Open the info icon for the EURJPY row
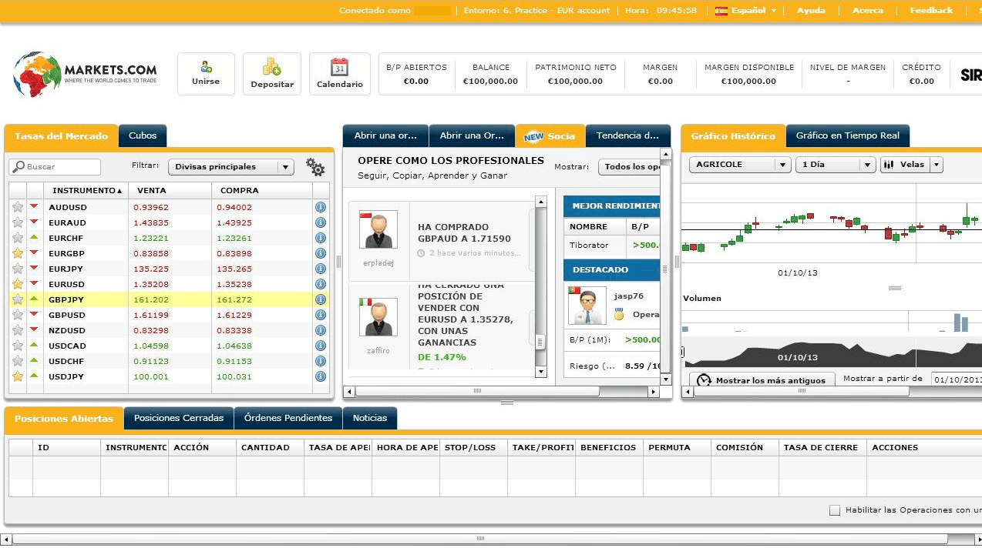Screen dimensions: 982x548 coord(321,269)
